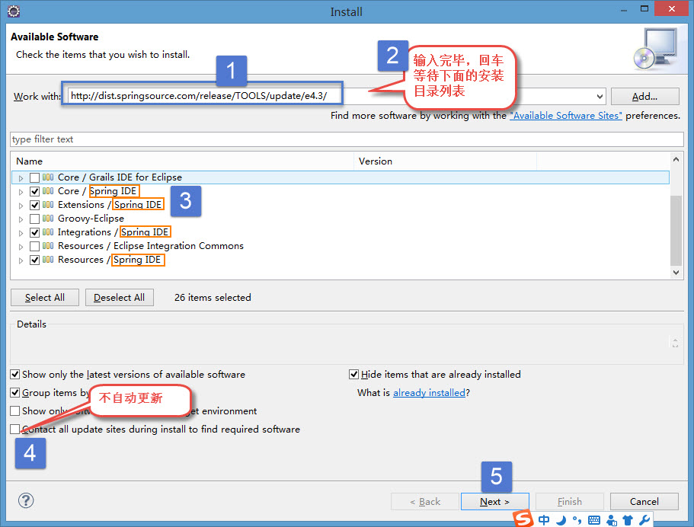Click the Name column header

point(182,161)
